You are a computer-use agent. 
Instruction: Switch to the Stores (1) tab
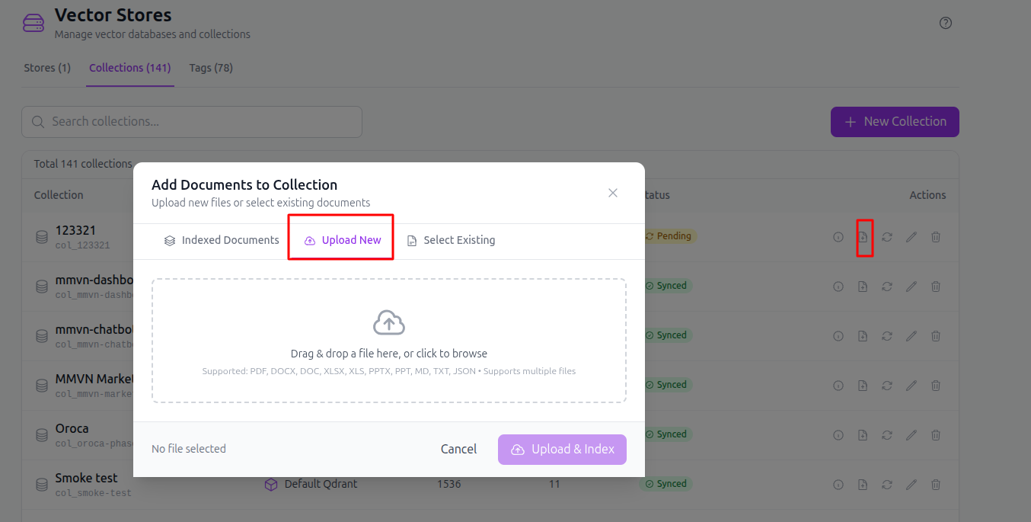[x=47, y=68]
